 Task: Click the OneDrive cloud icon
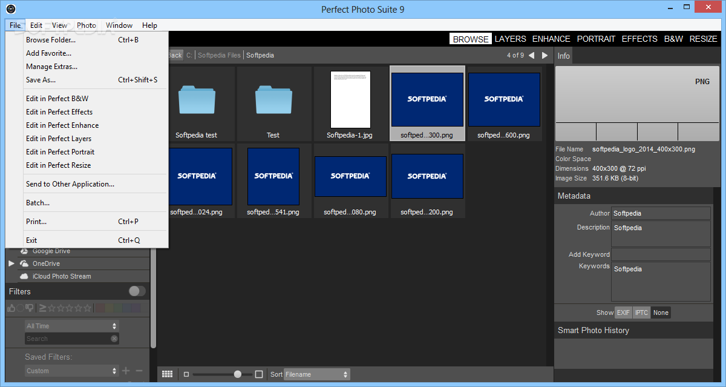click(x=24, y=263)
